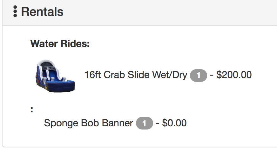Screen dimensions: 277x153
Task: Click dash separator before $200.00 price
Action: pyautogui.click(x=212, y=76)
